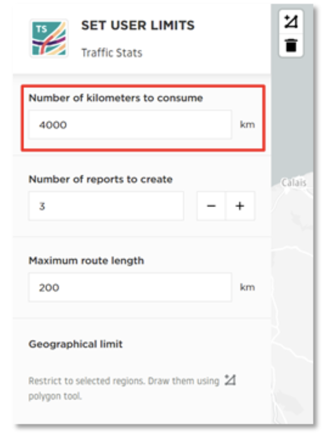Click the Geographical limit section heading
Viewport: 326px width, 438px height.
pyautogui.click(x=75, y=344)
